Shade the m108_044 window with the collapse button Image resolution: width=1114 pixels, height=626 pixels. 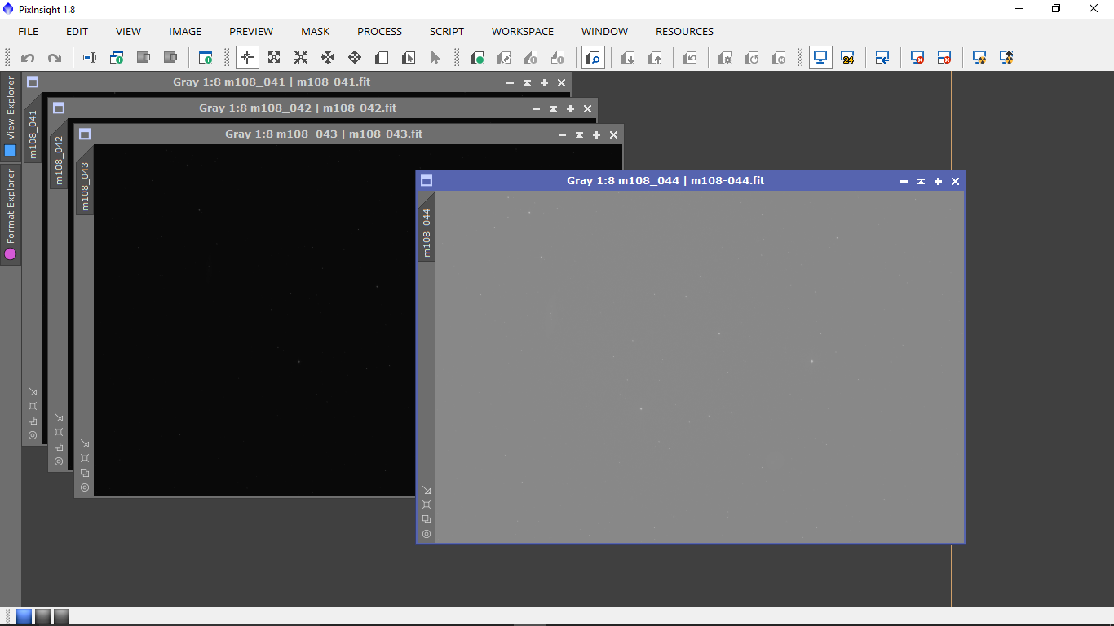tap(921, 181)
